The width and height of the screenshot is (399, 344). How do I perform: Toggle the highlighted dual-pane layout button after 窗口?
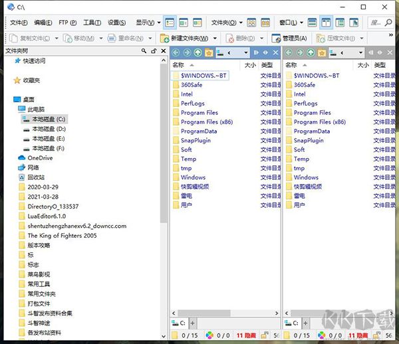tap(326, 23)
